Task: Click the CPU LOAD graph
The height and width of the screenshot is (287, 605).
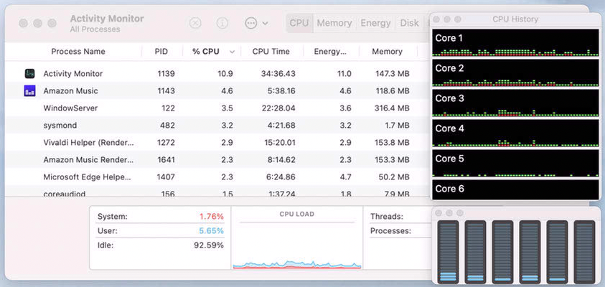Action: (x=296, y=244)
